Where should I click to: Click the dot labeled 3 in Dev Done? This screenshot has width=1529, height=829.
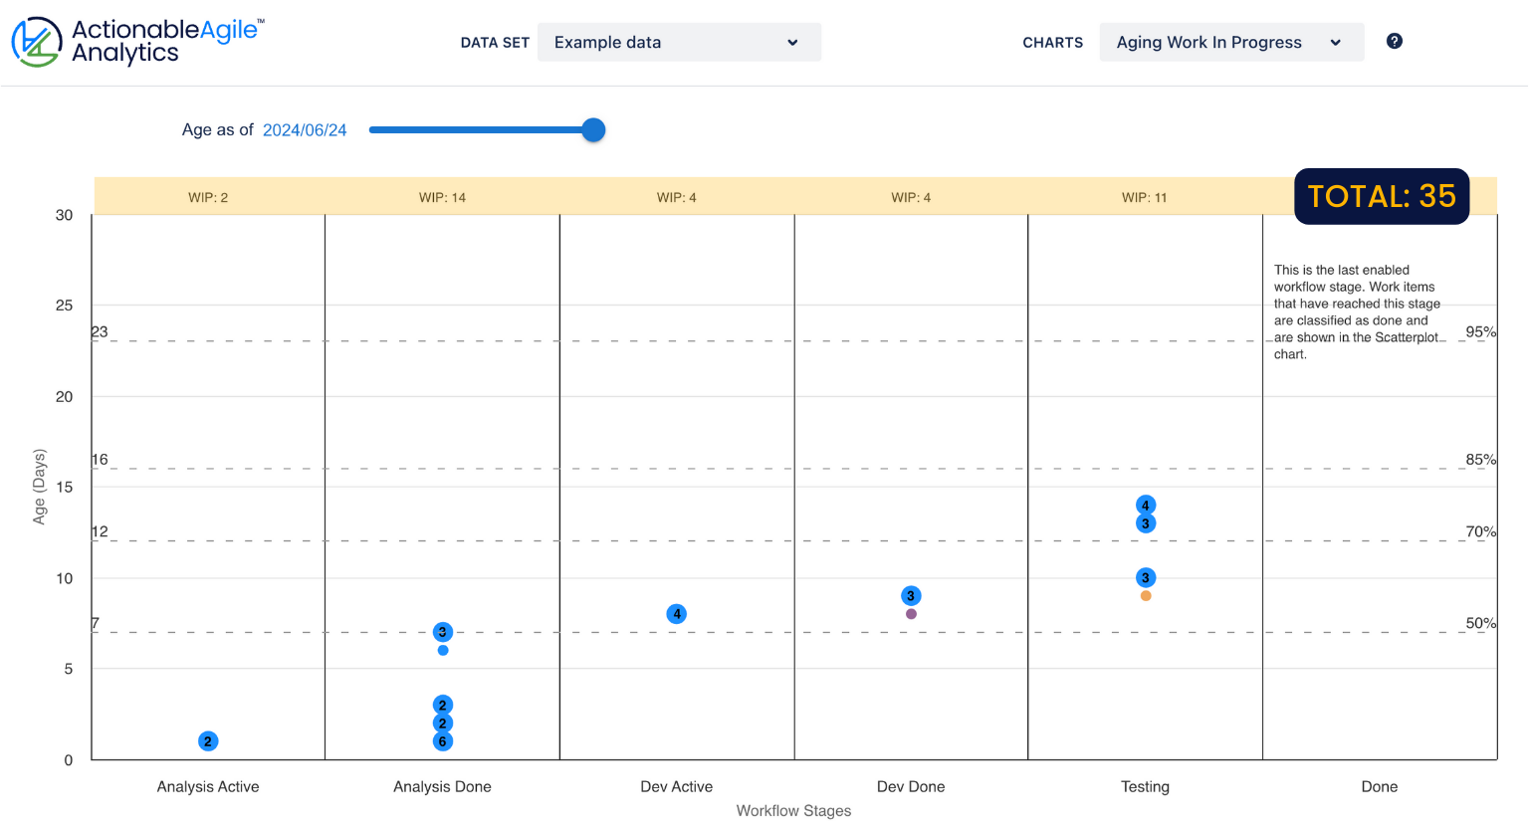[x=910, y=595]
